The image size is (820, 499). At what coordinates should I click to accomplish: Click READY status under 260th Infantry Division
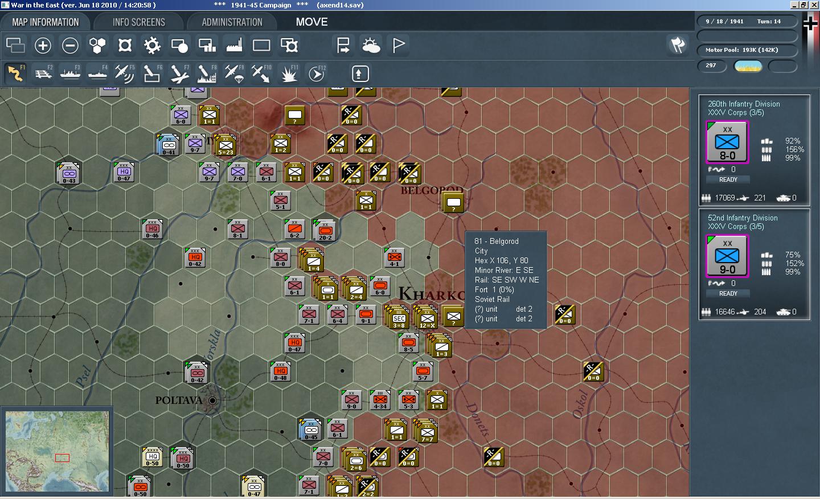(728, 179)
